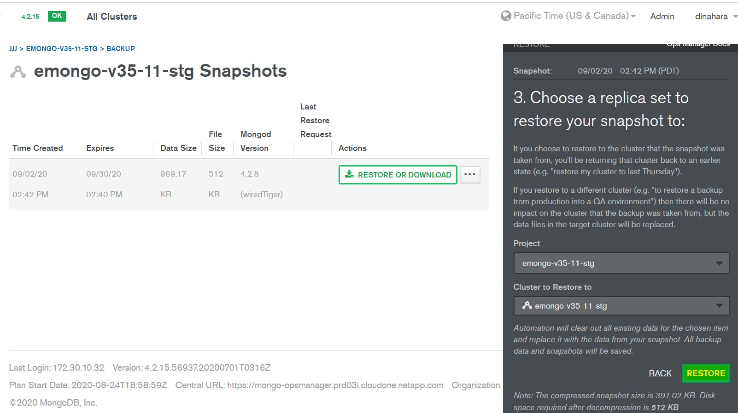Click the RESTORE OR DOWNLOAD button
Image resolution: width=738 pixels, height=413 pixels.
(398, 175)
